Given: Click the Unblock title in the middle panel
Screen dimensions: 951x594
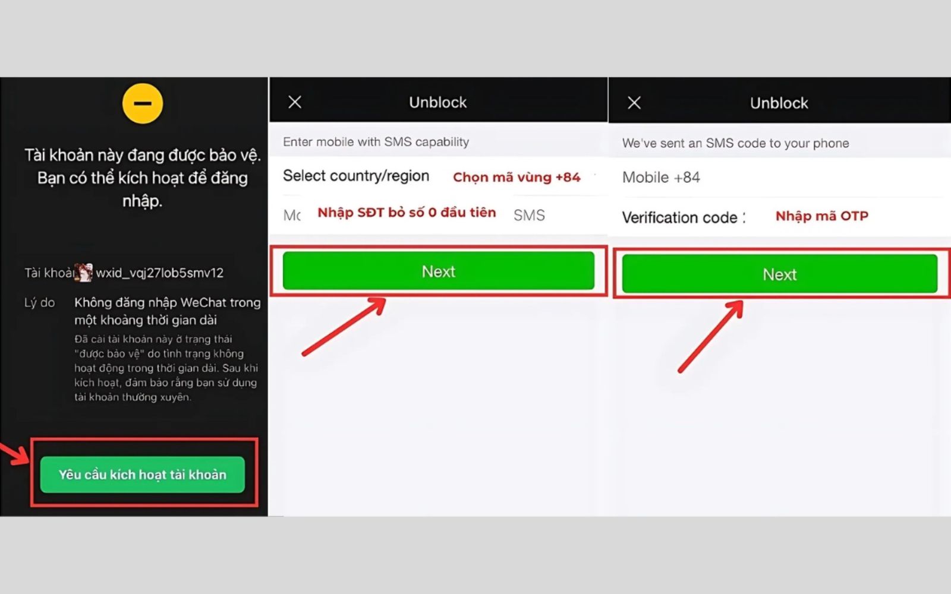Looking at the screenshot, I should tap(437, 102).
